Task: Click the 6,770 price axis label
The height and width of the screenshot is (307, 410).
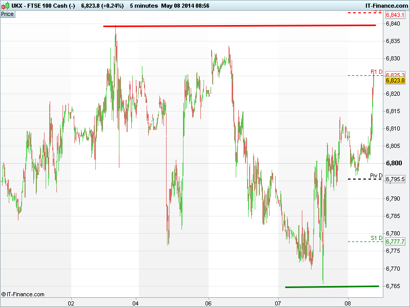Action: click(393, 269)
